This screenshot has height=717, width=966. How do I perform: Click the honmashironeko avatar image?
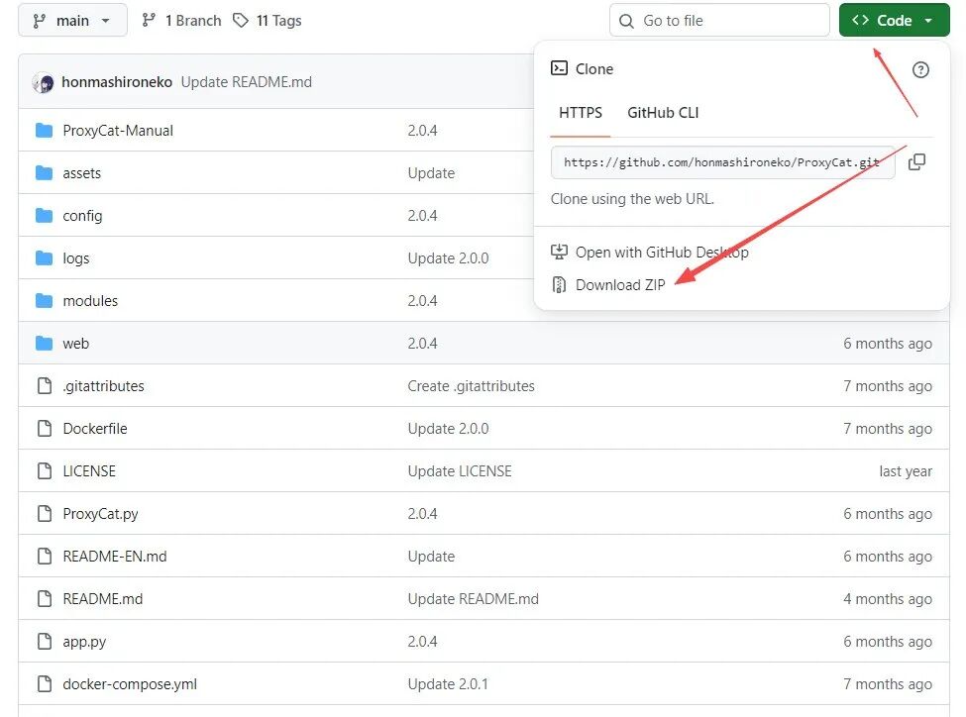coord(44,82)
